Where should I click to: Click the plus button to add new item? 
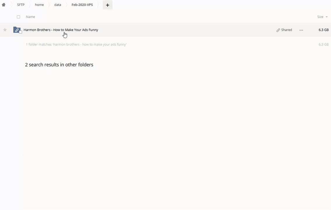click(x=107, y=5)
